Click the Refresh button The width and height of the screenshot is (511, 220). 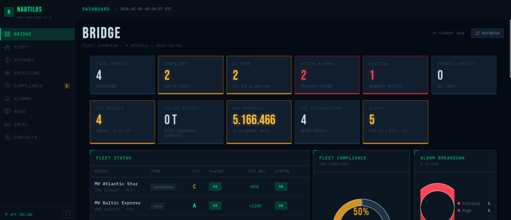pos(488,33)
